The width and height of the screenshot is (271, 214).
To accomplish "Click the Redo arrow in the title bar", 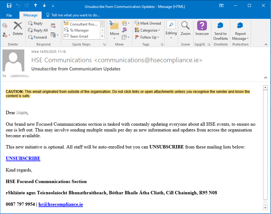I will coord(27,5).
